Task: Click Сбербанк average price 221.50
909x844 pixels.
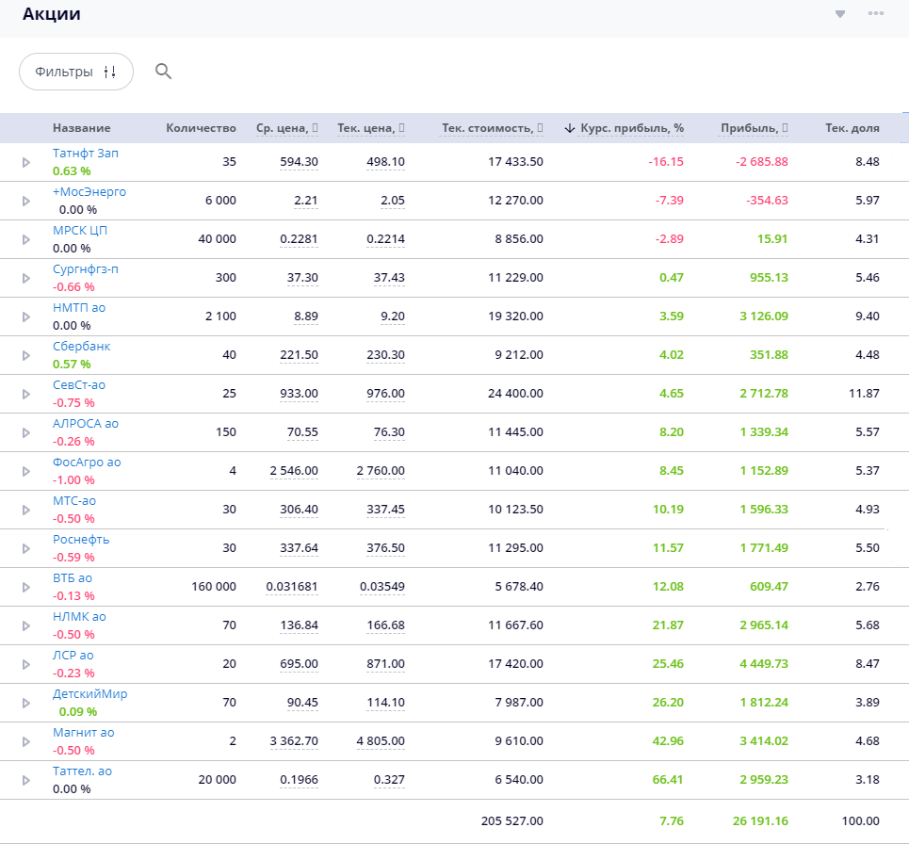Action: click(x=300, y=355)
